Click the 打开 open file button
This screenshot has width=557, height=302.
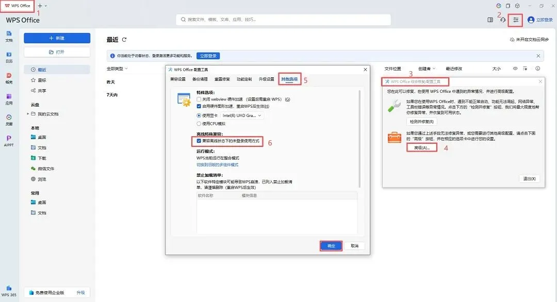(x=57, y=52)
